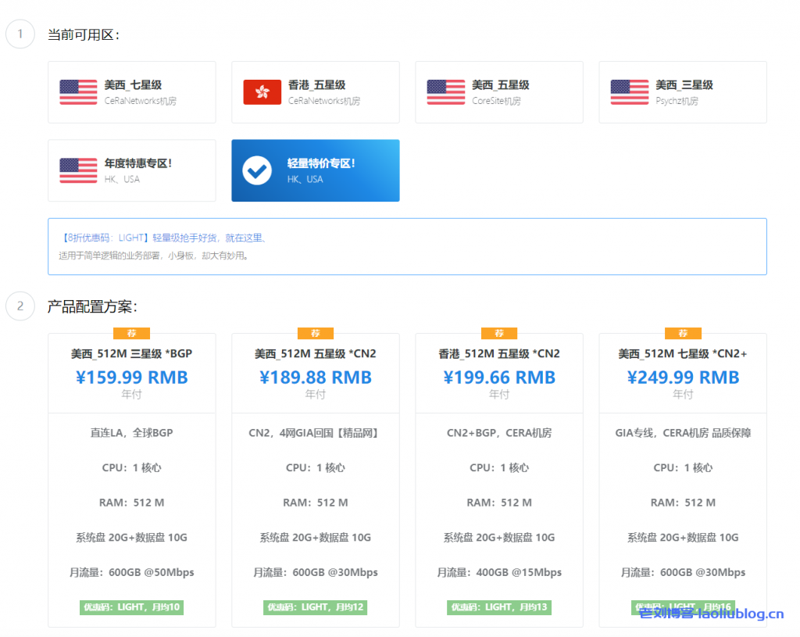This screenshot has width=800, height=637.
Task: Click the 荐 badge above 美西_512M 七星级 plan
Action: click(x=683, y=333)
